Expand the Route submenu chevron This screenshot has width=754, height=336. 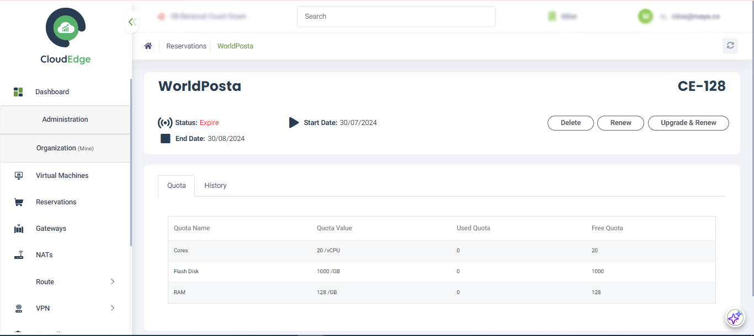(x=113, y=282)
